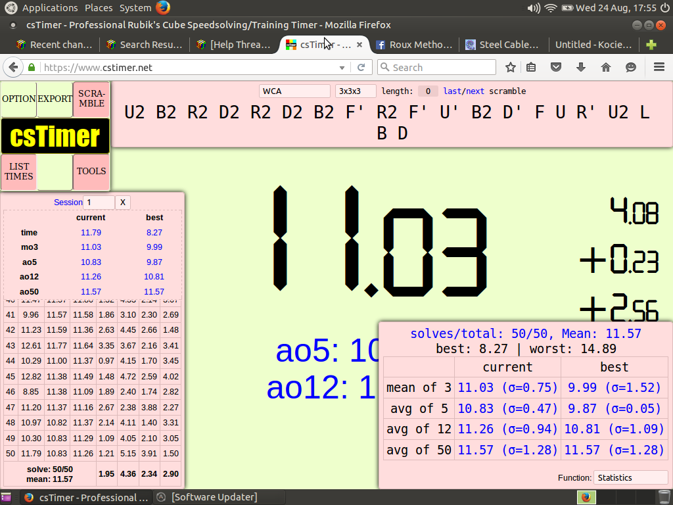Open the URL history dropdown arrow

pos(342,68)
